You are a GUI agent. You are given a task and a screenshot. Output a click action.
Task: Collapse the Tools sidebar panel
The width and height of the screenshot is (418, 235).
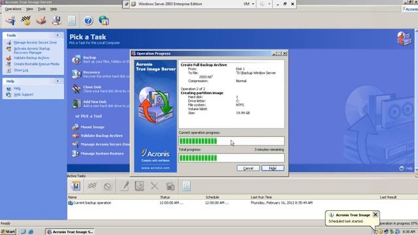[57, 35]
